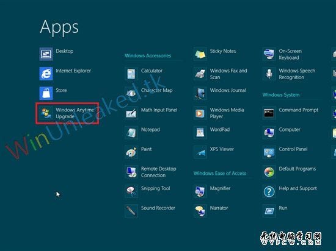The height and width of the screenshot is (251, 336).
Task: Select the Windows System group heading
Action: [x=281, y=95]
